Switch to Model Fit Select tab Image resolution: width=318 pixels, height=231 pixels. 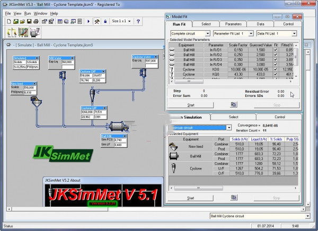click(x=206, y=24)
